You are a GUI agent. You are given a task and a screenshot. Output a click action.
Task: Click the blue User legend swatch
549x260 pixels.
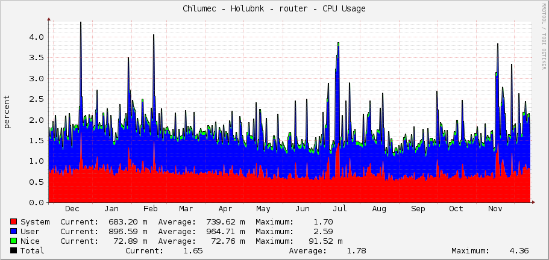[14, 232]
